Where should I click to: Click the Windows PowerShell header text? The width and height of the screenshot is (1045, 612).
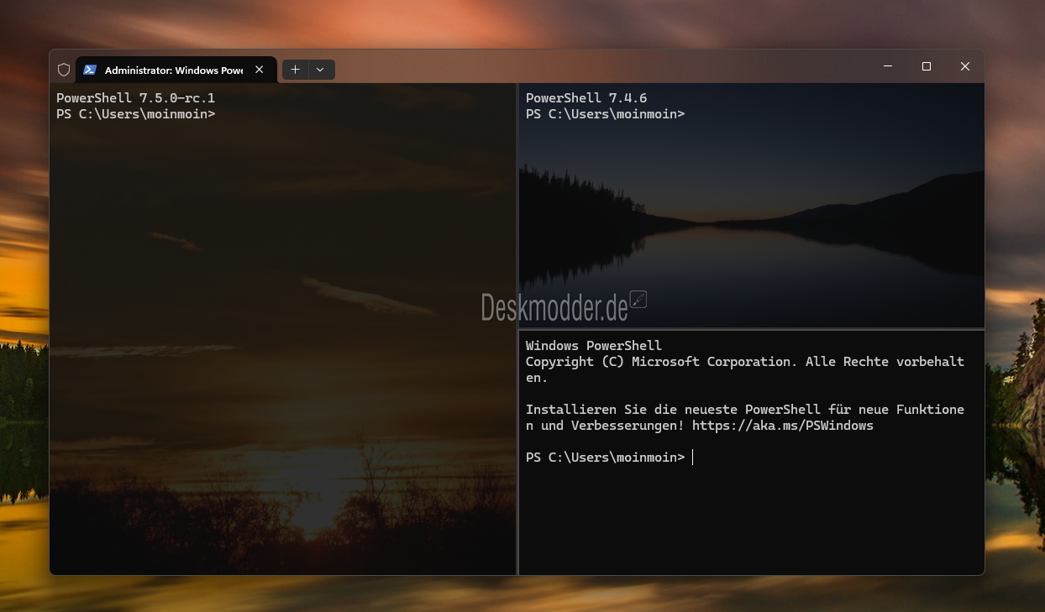594,346
